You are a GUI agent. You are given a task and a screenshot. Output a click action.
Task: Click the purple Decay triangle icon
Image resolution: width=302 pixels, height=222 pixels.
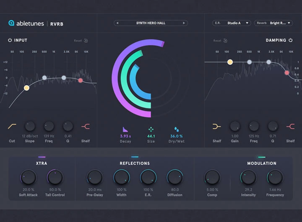click(x=125, y=129)
